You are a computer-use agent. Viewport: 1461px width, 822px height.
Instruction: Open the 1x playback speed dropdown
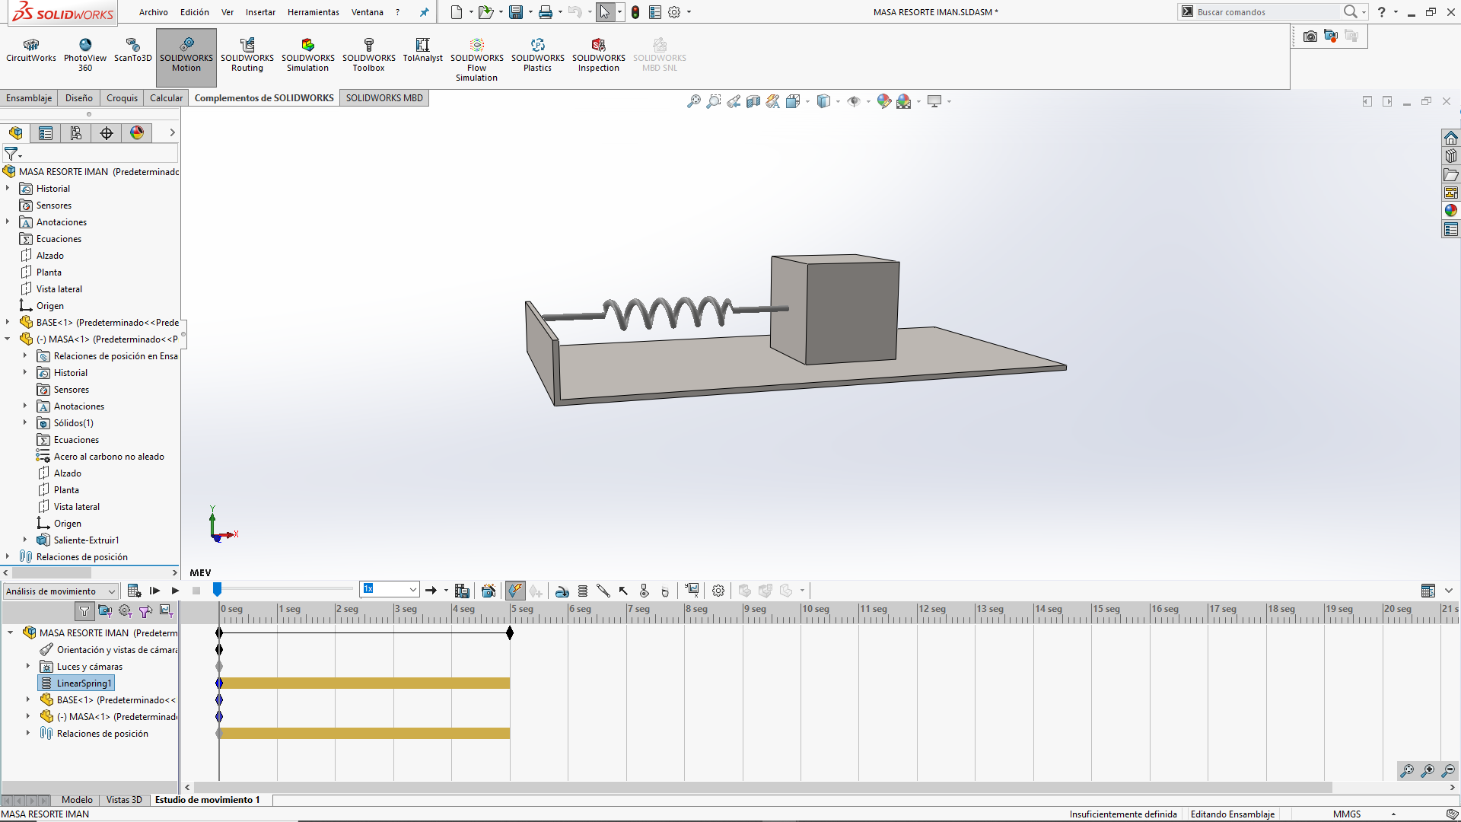tap(412, 589)
